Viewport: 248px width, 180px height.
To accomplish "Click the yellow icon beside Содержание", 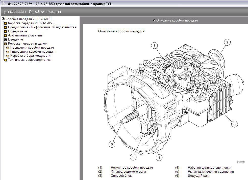I will pyautogui.click(x=6, y=31).
